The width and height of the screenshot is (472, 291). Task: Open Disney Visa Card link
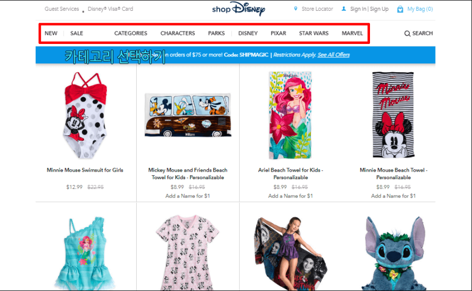[111, 9]
